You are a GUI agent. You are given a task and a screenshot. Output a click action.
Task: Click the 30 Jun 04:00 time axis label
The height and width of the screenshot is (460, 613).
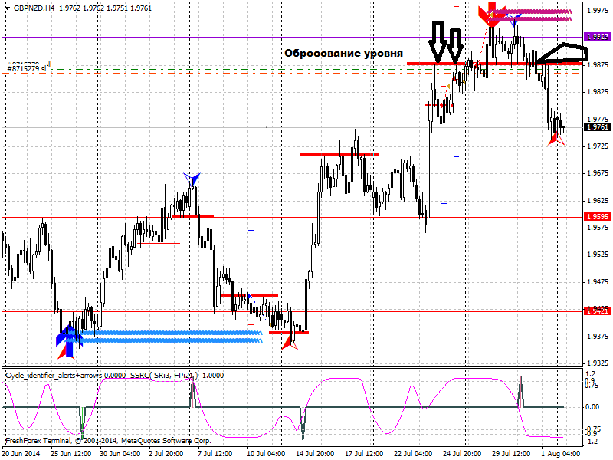coord(120,454)
